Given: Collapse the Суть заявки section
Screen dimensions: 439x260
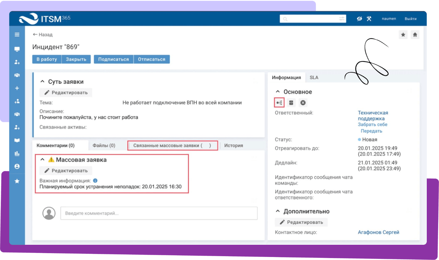Looking at the screenshot, I should 42,82.
